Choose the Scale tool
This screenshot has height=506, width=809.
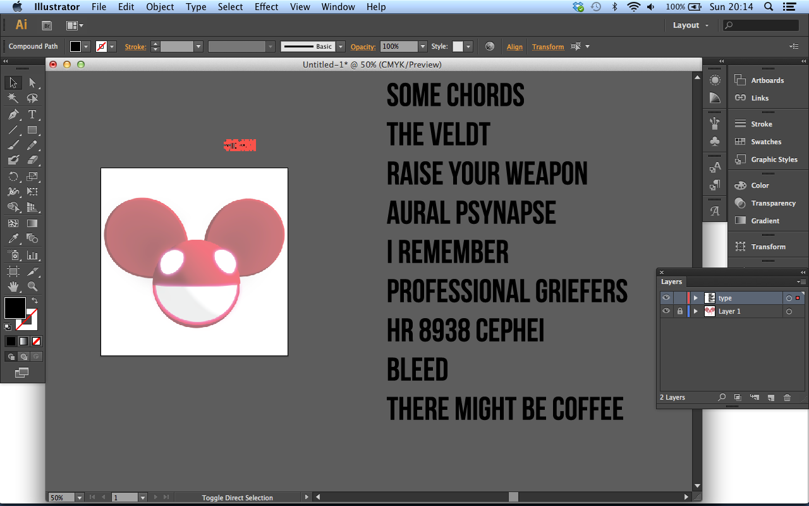[x=32, y=176]
